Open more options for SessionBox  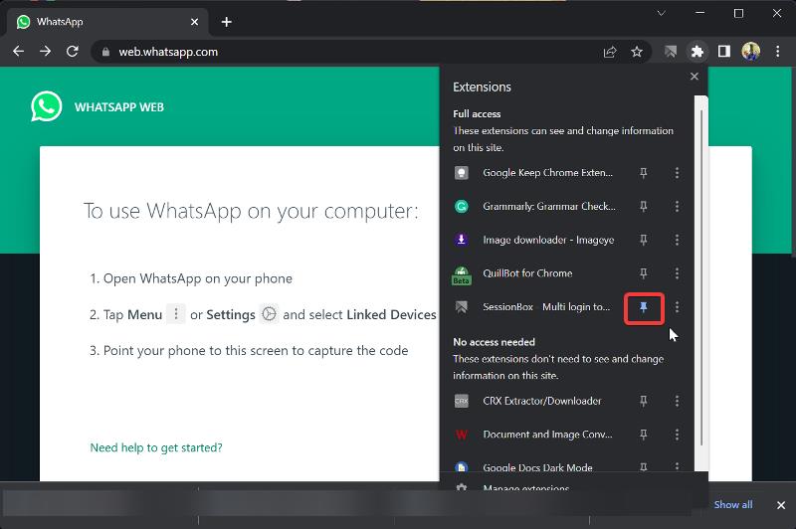pos(677,307)
